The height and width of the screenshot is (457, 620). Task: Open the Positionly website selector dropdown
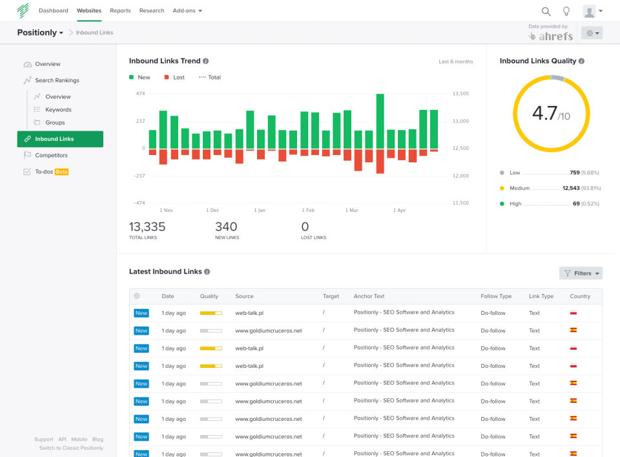[x=40, y=32]
